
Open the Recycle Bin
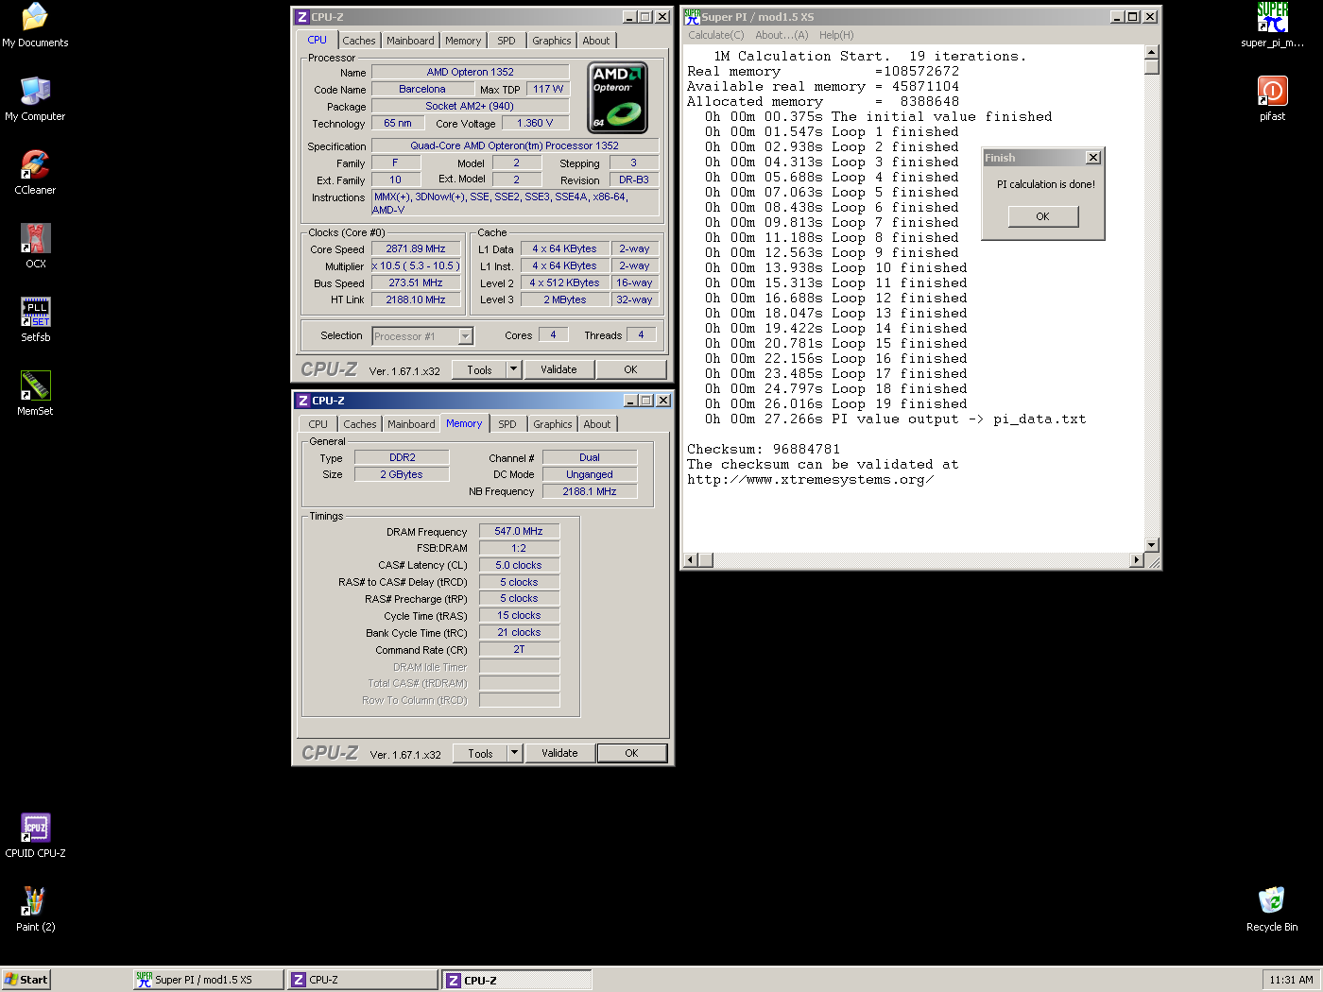tap(1272, 910)
